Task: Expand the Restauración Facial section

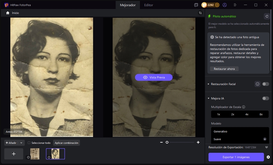Action: [x=209, y=84]
